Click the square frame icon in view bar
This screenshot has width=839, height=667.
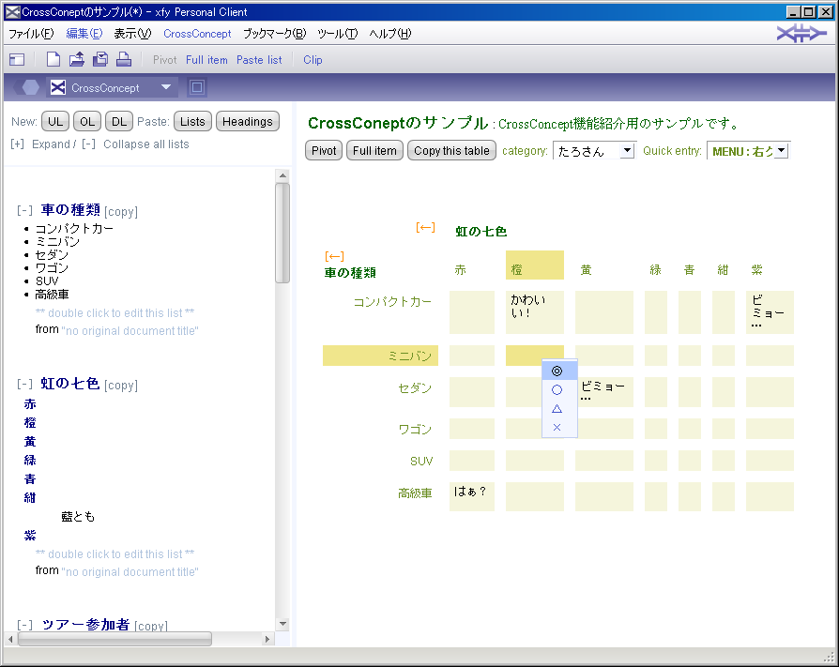pos(197,87)
